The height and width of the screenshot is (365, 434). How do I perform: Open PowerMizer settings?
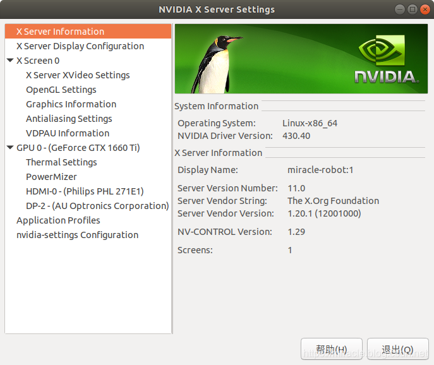88,177
